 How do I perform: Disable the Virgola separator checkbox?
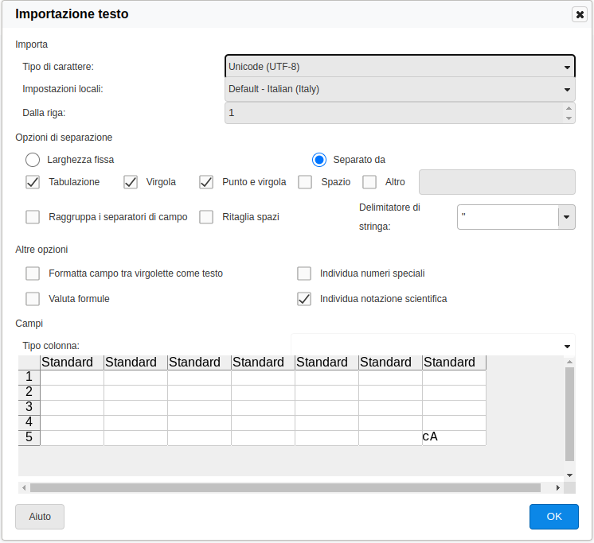point(131,182)
